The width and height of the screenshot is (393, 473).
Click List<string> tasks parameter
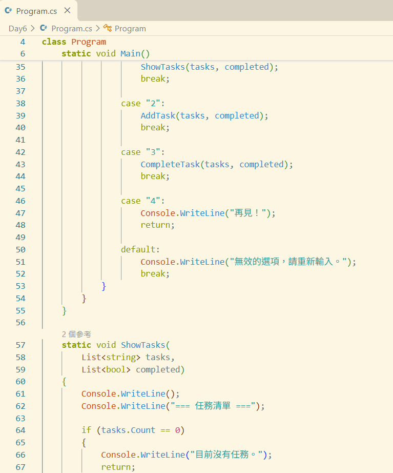128,358
